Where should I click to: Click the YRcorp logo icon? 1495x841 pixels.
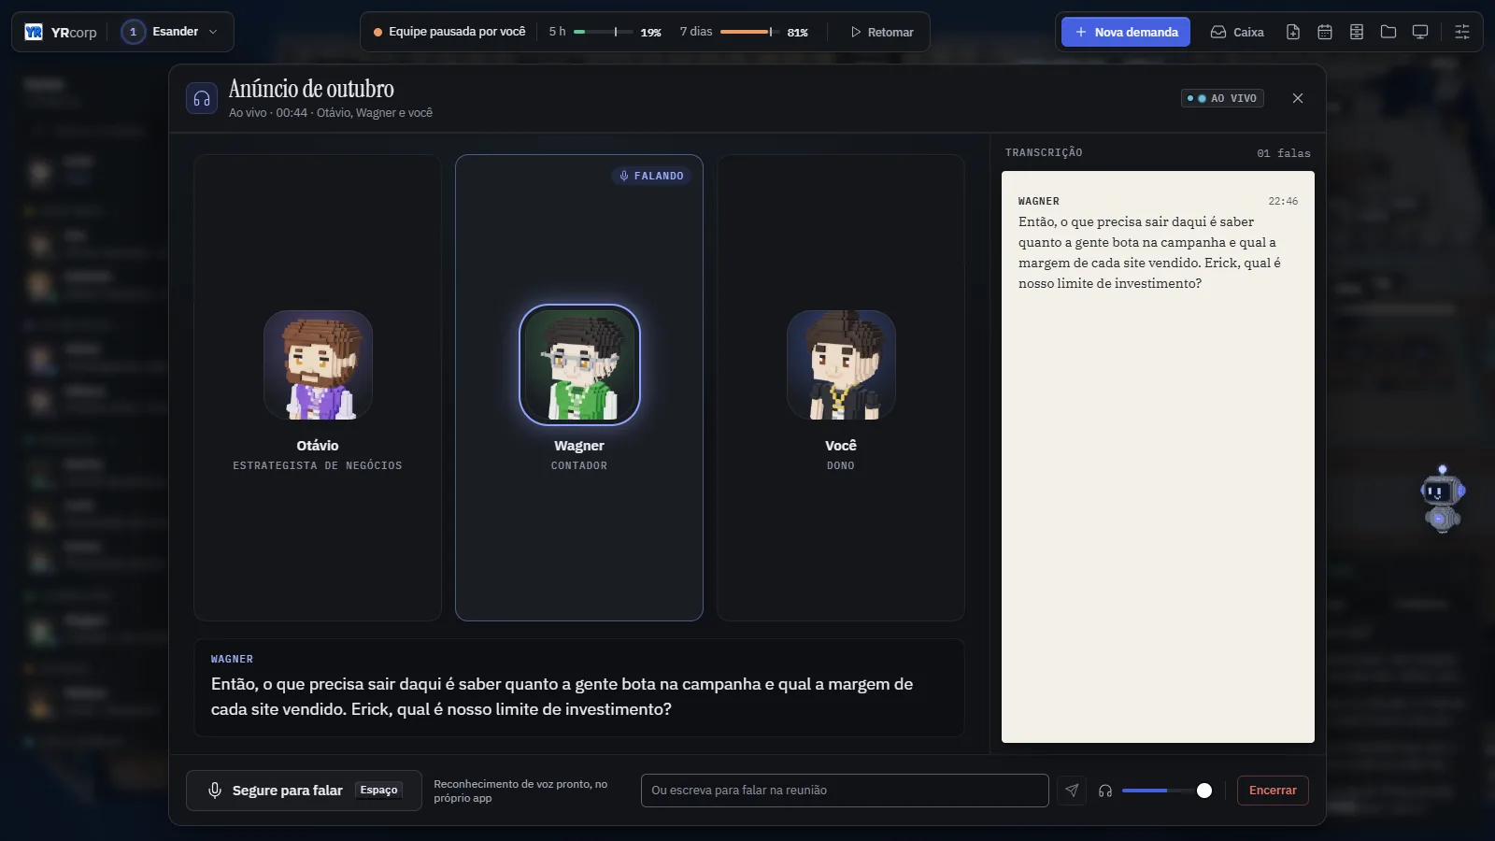point(34,32)
